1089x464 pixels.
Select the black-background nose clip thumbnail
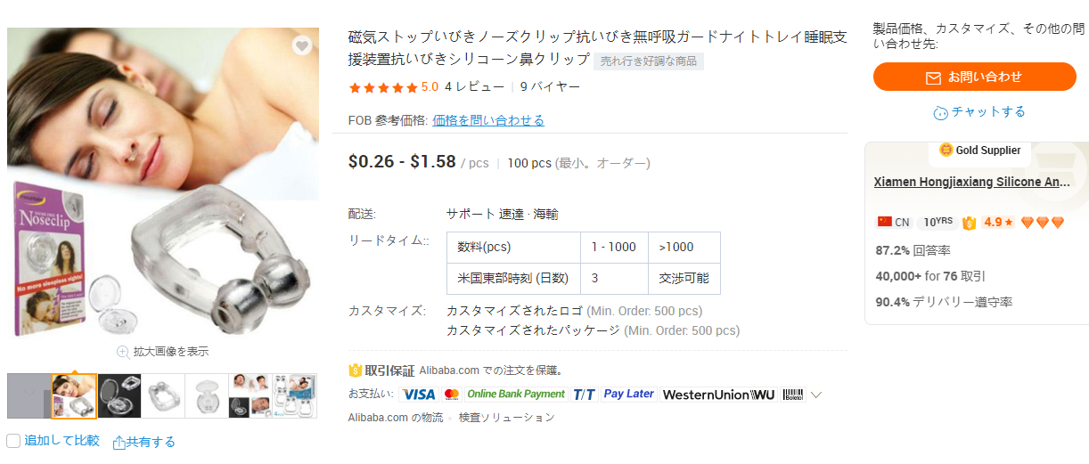pos(119,396)
